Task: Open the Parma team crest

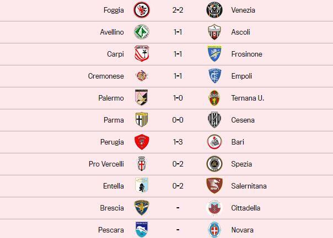Action: click(x=142, y=120)
